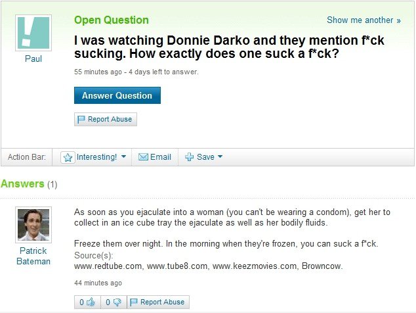
Task: Click the Email text in the action bar
Action: coord(161,157)
